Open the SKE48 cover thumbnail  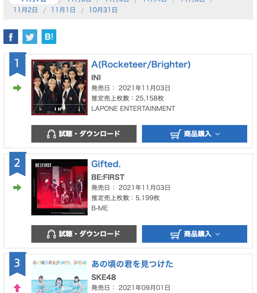(59, 276)
